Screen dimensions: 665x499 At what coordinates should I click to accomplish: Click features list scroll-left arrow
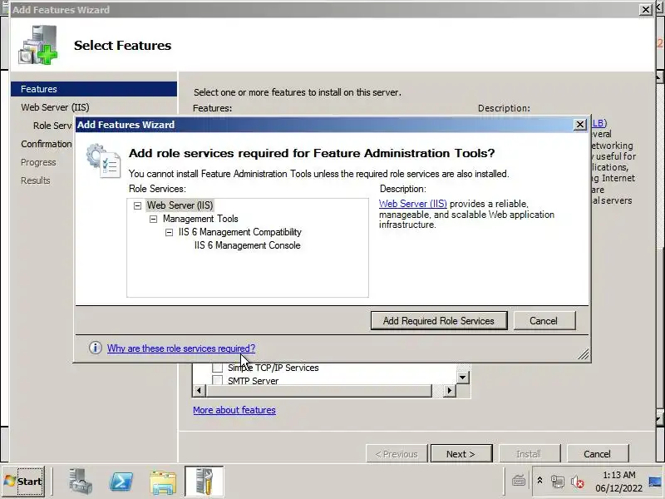(x=199, y=390)
